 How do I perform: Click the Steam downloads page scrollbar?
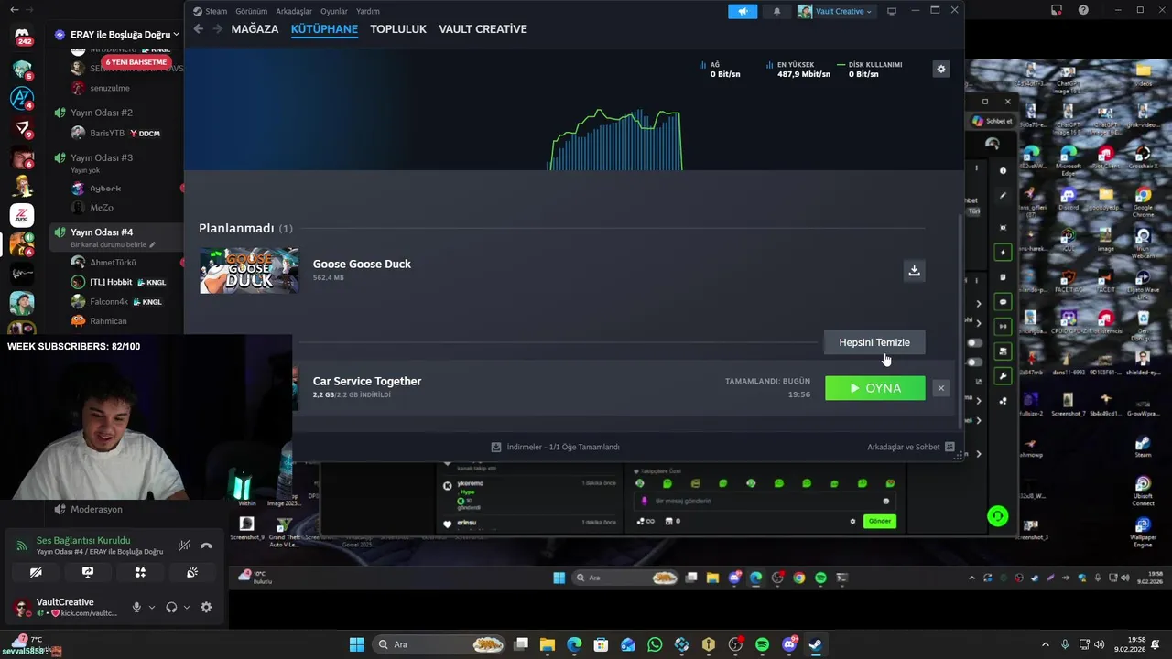click(960, 320)
